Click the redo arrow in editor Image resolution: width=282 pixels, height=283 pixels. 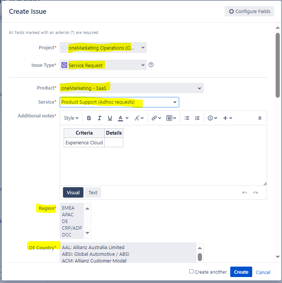pos(255,192)
